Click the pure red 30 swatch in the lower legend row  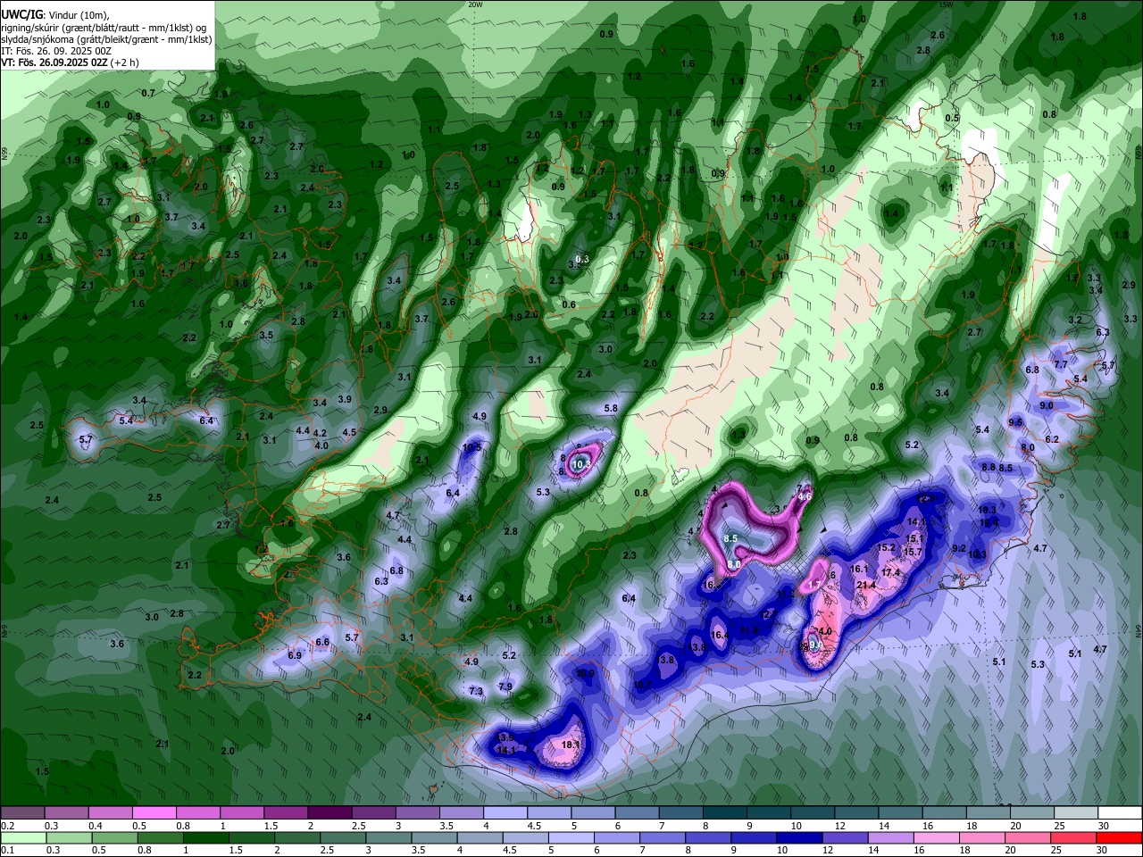click(x=1120, y=838)
